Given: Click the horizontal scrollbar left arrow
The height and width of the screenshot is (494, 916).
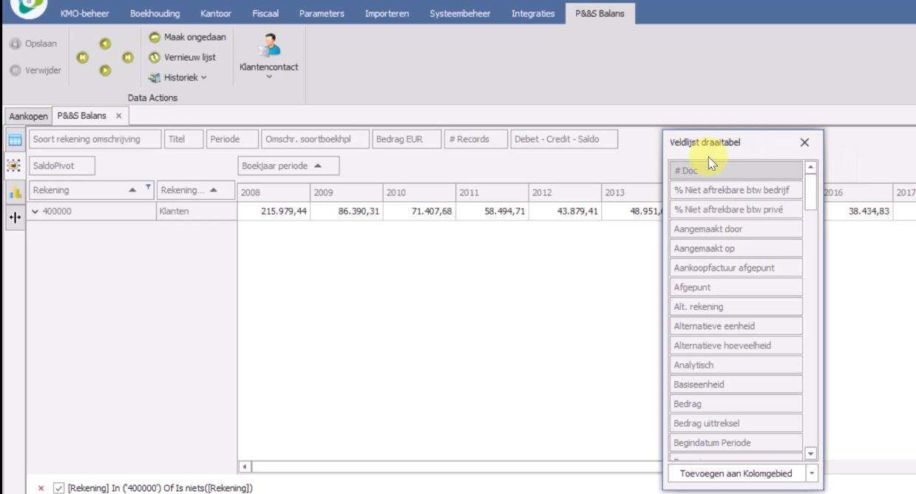Looking at the screenshot, I should pyautogui.click(x=245, y=467).
